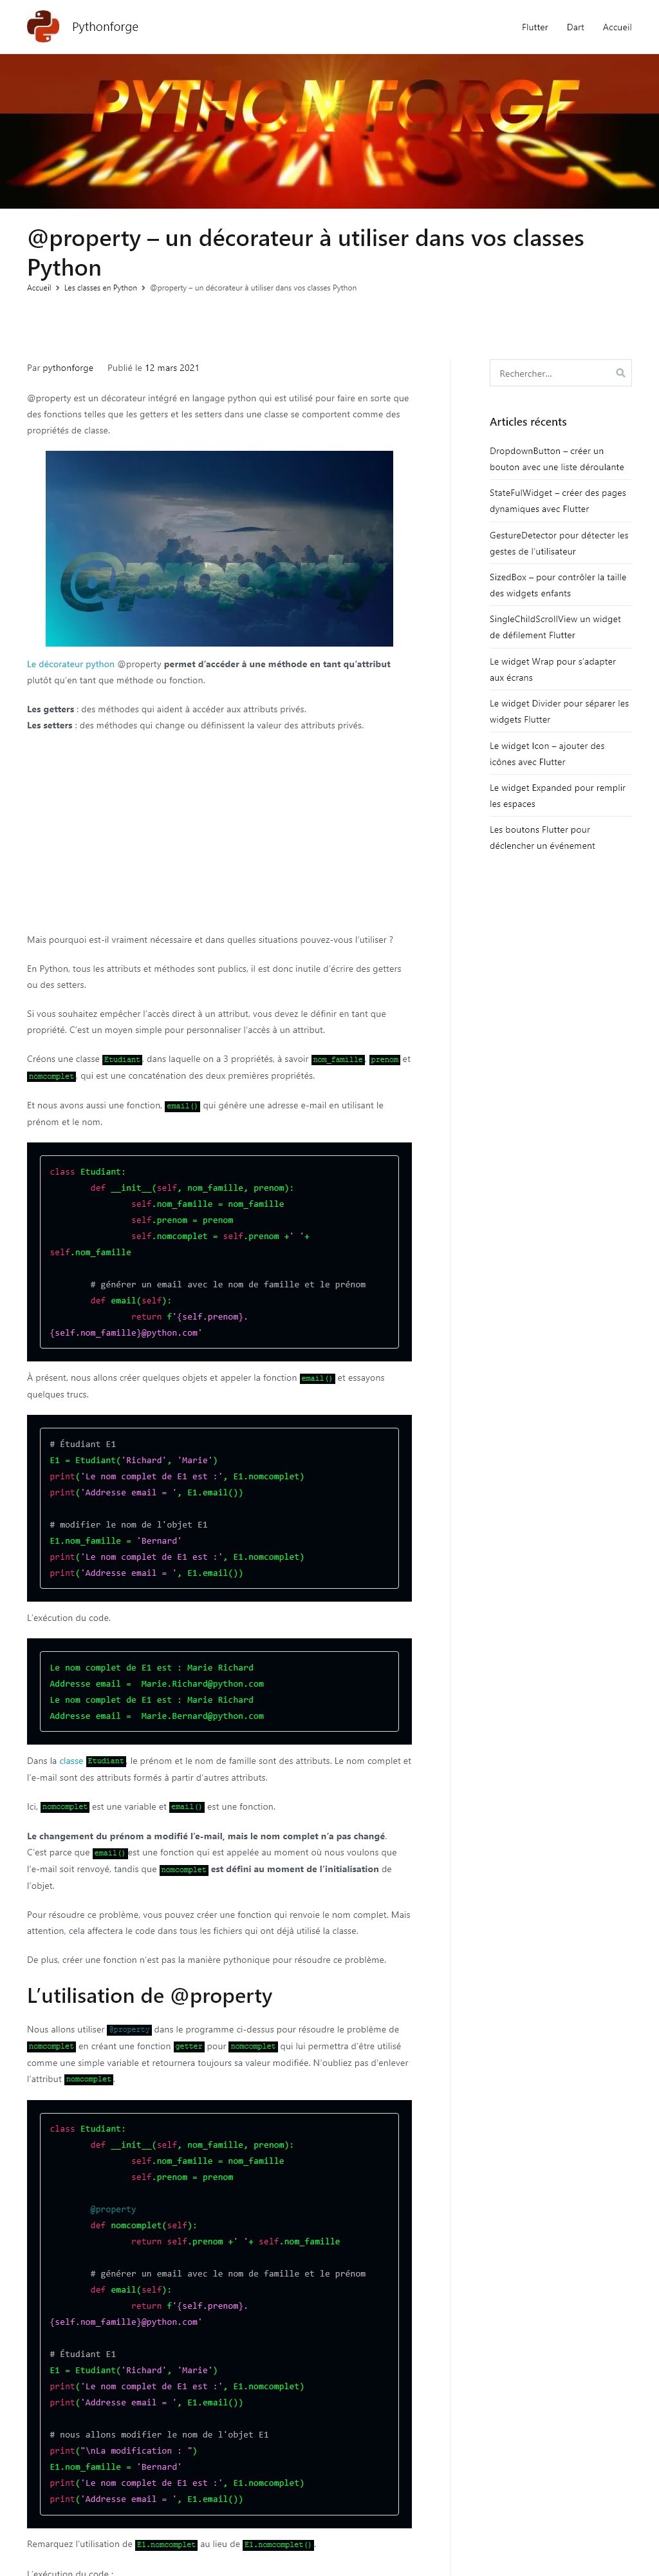The image size is (659, 2576).
Task: Click the Python Forge banner image
Action: (329, 131)
